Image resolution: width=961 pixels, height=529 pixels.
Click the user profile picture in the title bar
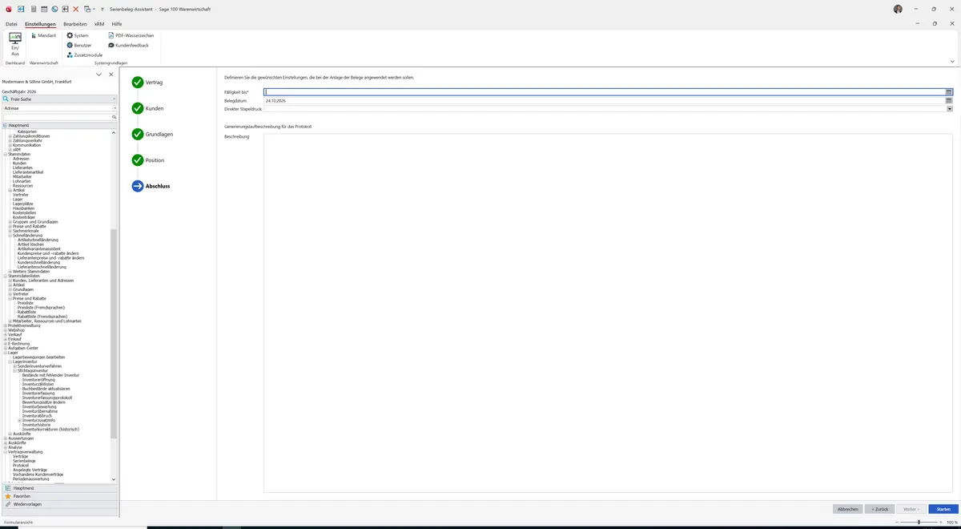(x=898, y=9)
